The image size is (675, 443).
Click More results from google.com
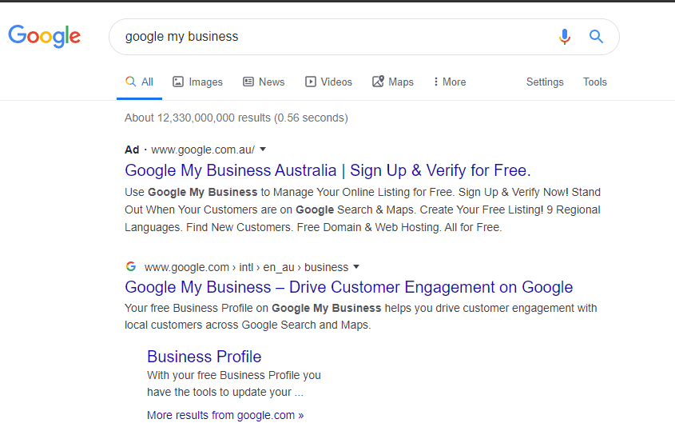point(225,415)
